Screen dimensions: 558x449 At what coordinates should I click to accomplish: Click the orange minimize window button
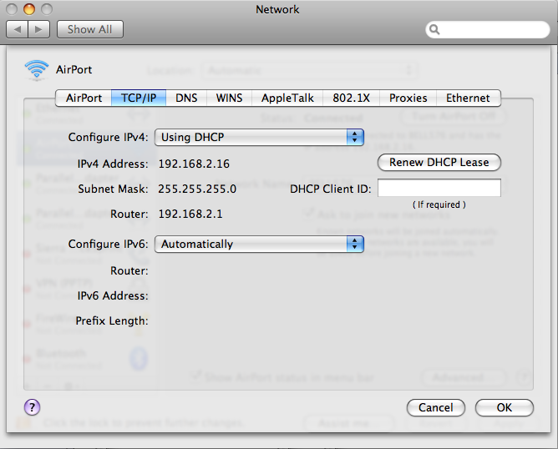click(29, 9)
